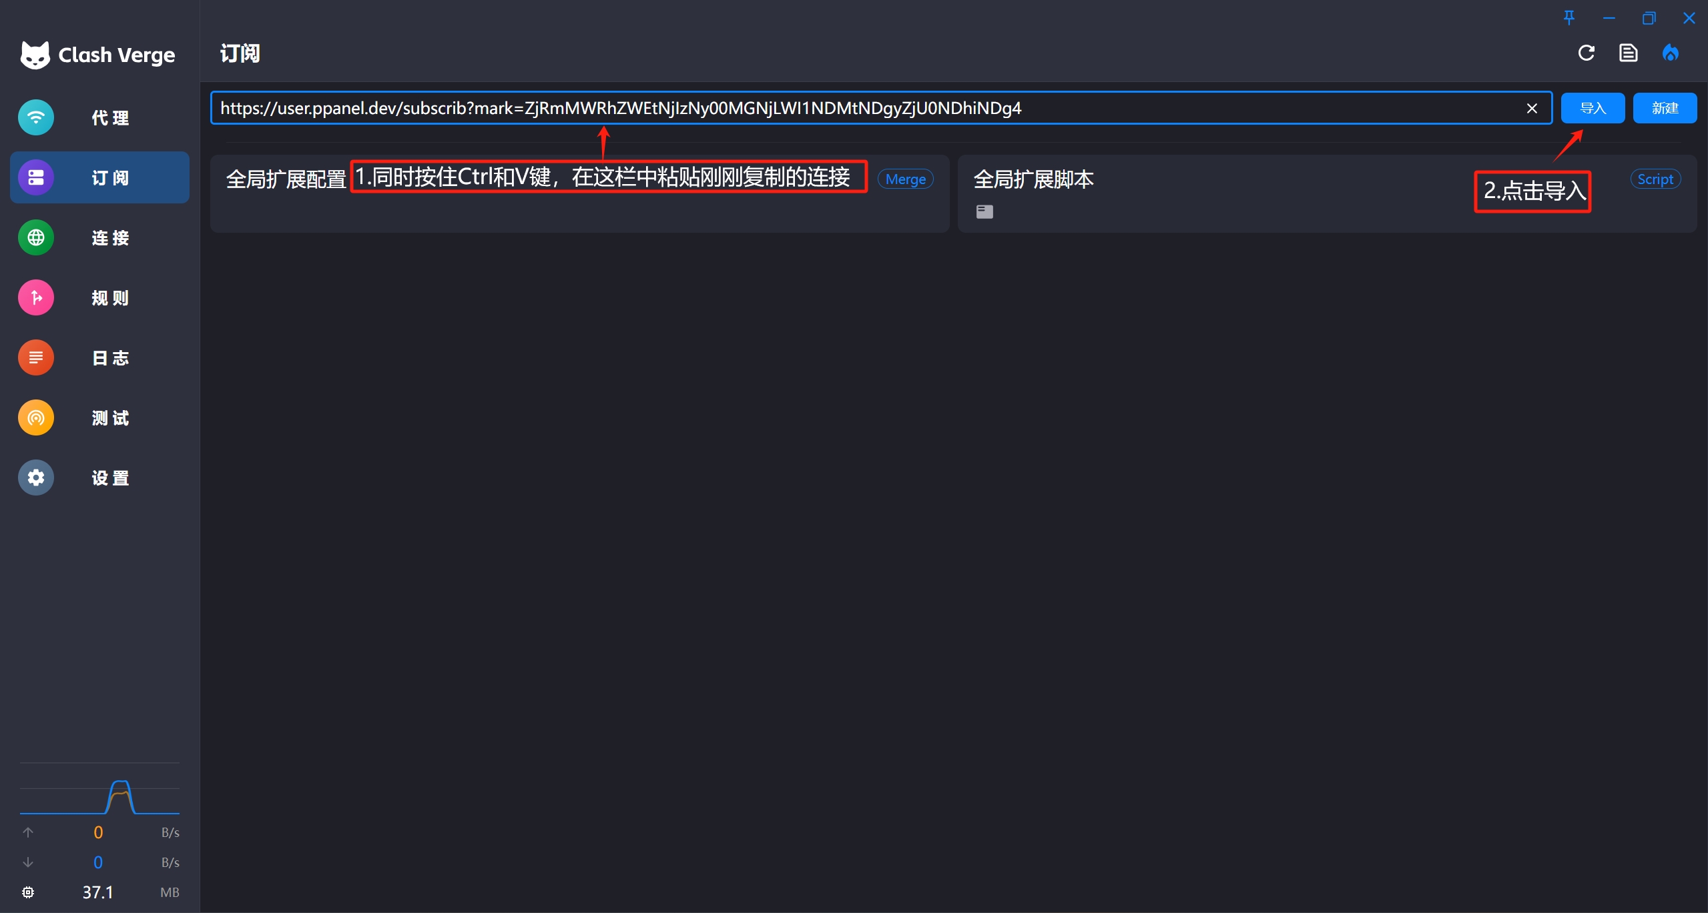Pin the window always on top
Screen dimensions: 1708x913
[x=1568, y=18]
